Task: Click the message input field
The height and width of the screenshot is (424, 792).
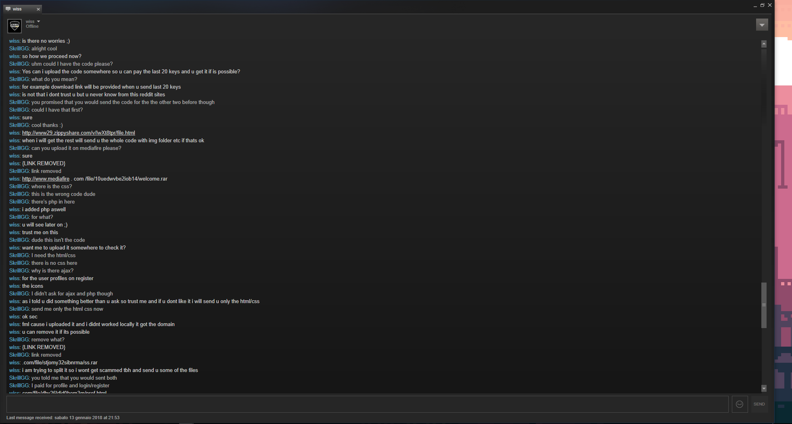Action: point(367,404)
